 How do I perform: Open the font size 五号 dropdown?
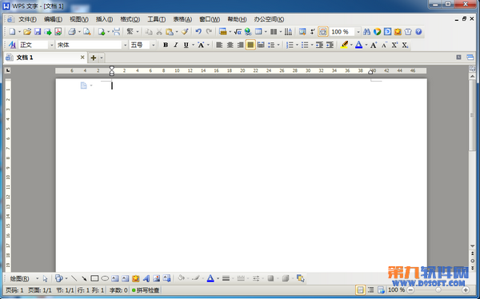(x=153, y=45)
